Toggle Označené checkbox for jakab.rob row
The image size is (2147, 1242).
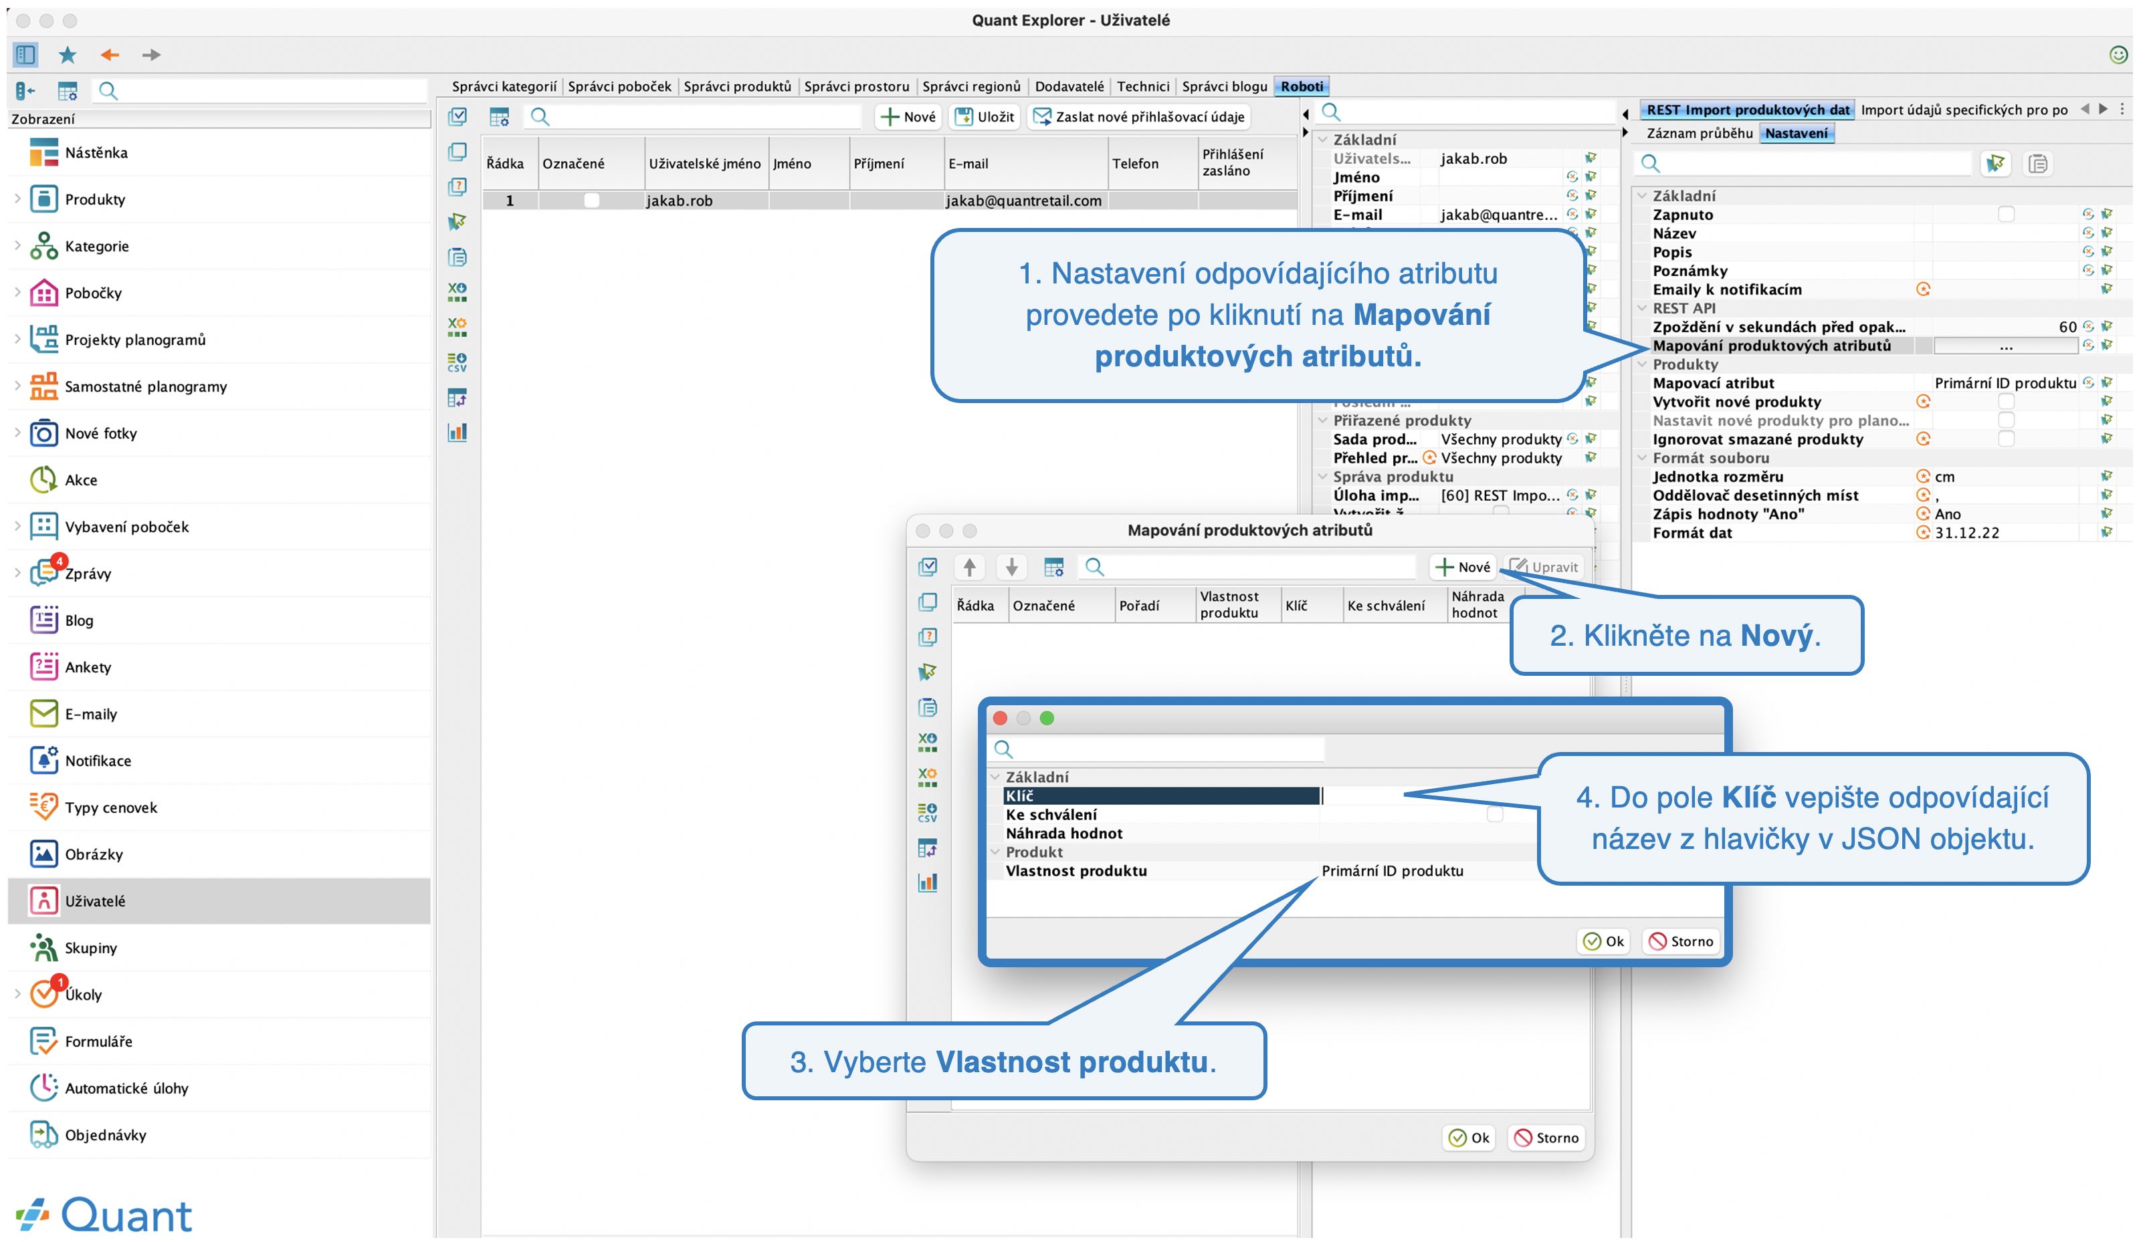pyautogui.click(x=591, y=201)
